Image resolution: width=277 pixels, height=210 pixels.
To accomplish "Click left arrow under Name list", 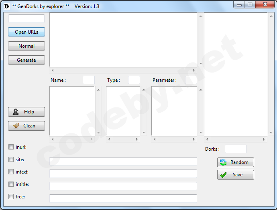I will click(53, 139).
